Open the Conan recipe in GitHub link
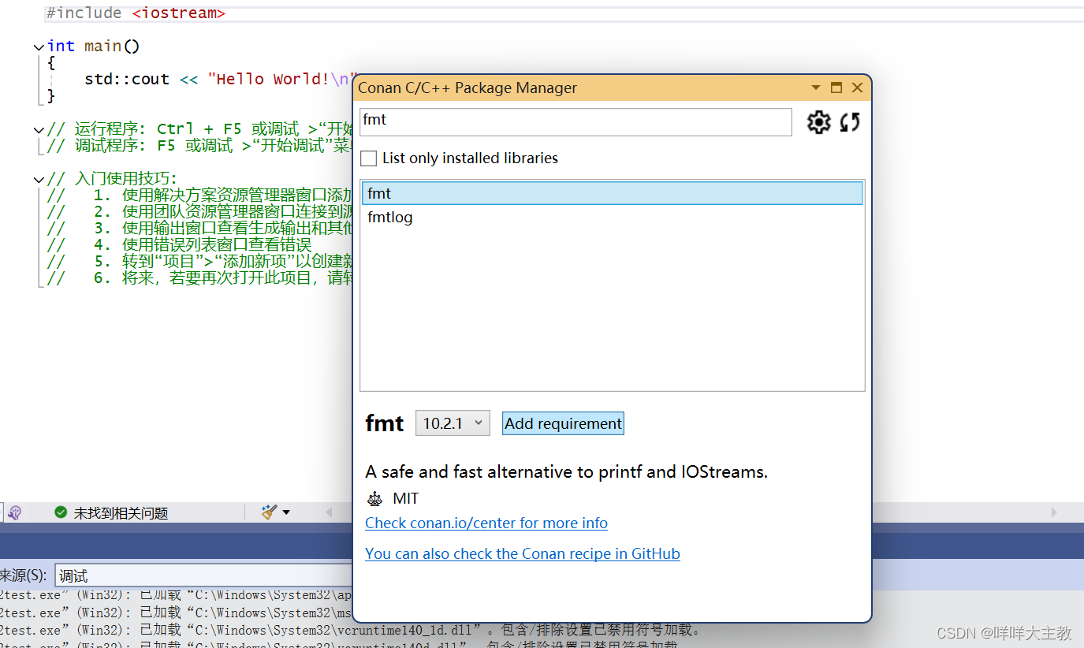Image resolution: width=1084 pixels, height=648 pixels. (x=522, y=553)
